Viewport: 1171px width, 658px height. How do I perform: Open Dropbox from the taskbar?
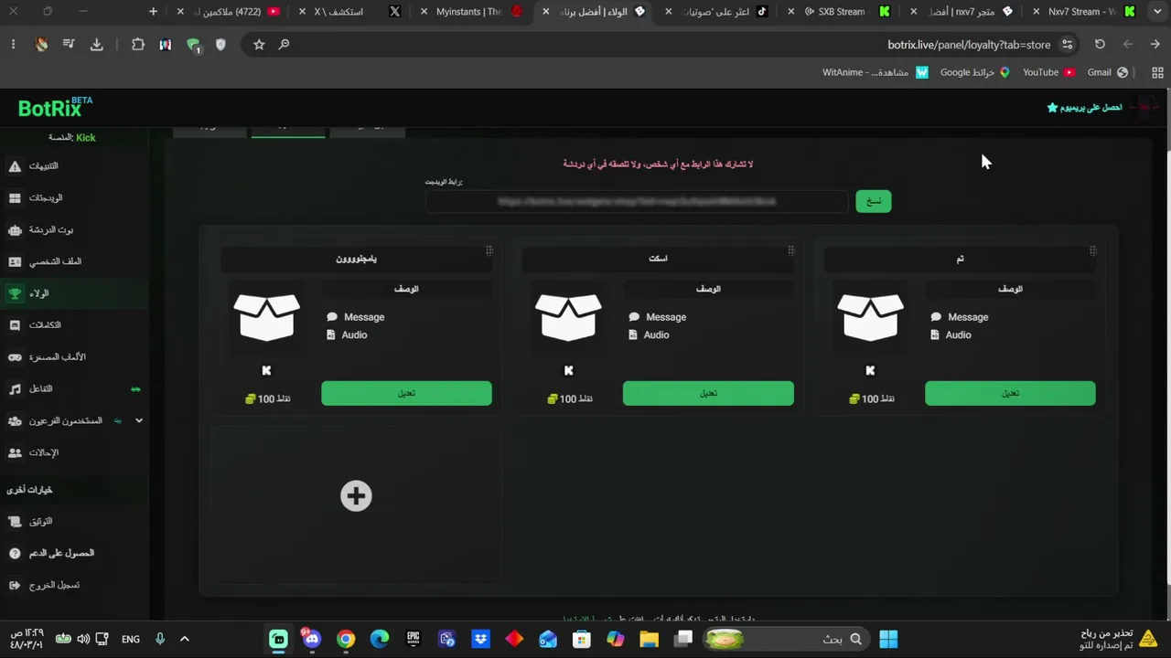[480, 639]
